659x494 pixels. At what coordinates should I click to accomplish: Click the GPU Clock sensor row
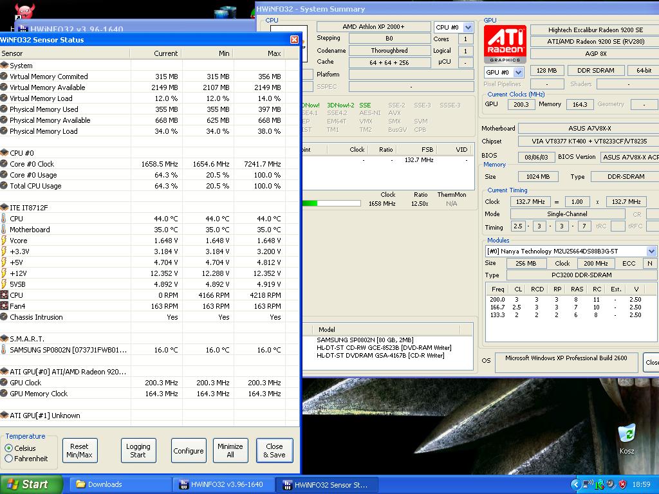(143, 383)
